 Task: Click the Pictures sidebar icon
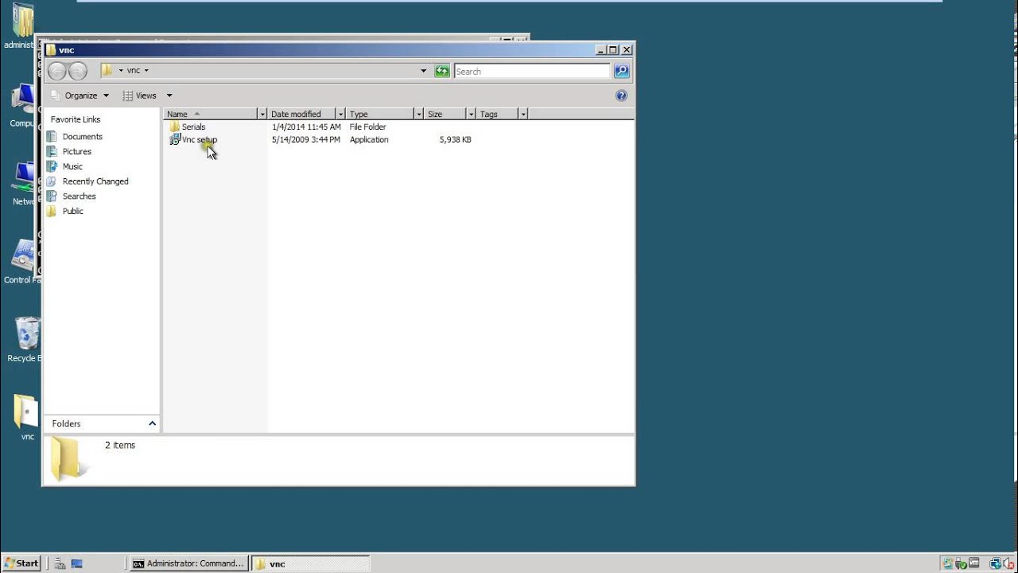click(x=52, y=151)
